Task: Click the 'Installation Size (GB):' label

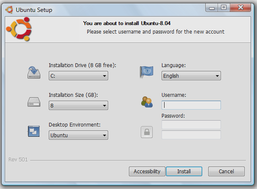Action: point(73,95)
